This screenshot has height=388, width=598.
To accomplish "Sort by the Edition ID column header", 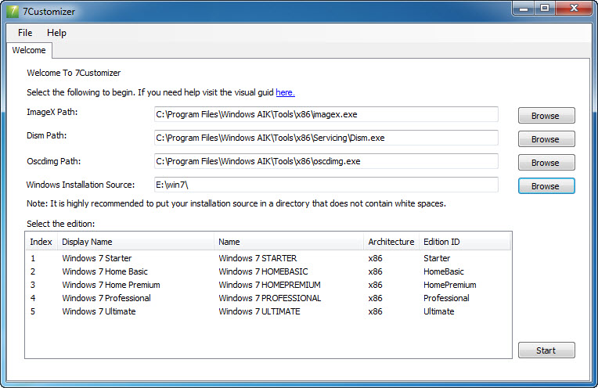I will pos(464,242).
